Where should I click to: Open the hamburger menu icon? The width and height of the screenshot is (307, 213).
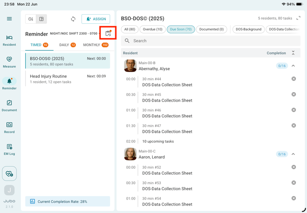click(x=9, y=19)
